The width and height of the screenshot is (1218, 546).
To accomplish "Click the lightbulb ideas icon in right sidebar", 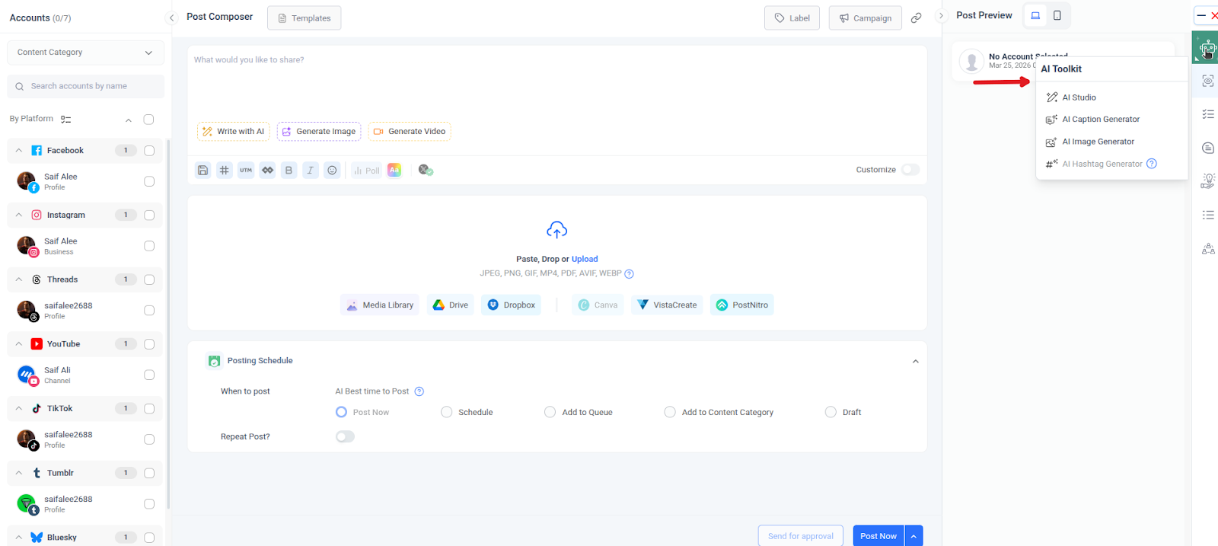I will 1207,181.
